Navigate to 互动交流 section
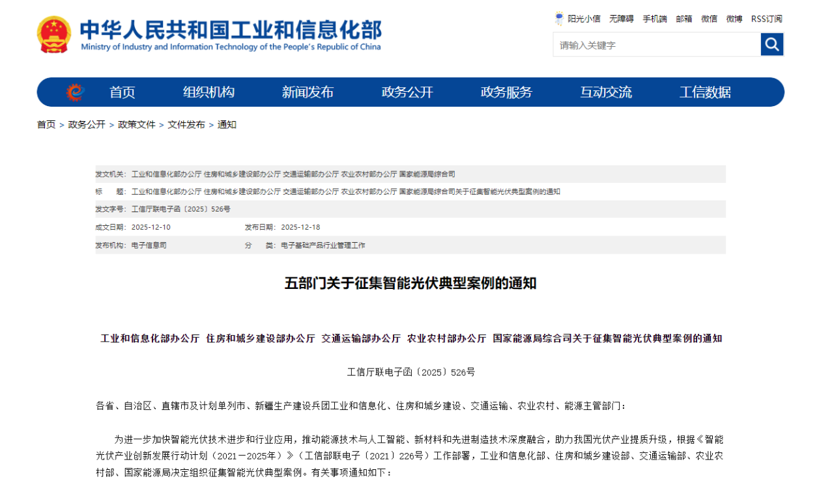Image resolution: width=834 pixels, height=492 pixels. [x=606, y=92]
